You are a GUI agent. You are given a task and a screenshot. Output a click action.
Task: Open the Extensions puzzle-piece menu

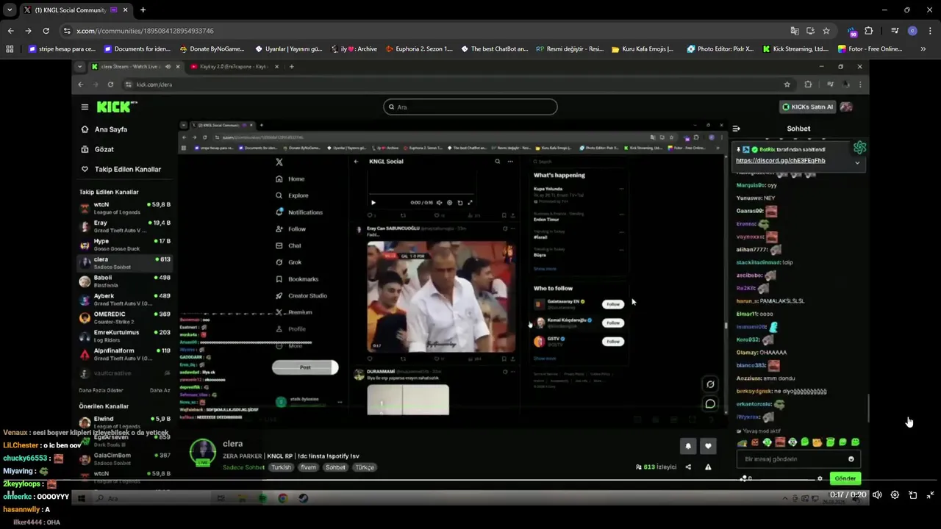tap(869, 31)
